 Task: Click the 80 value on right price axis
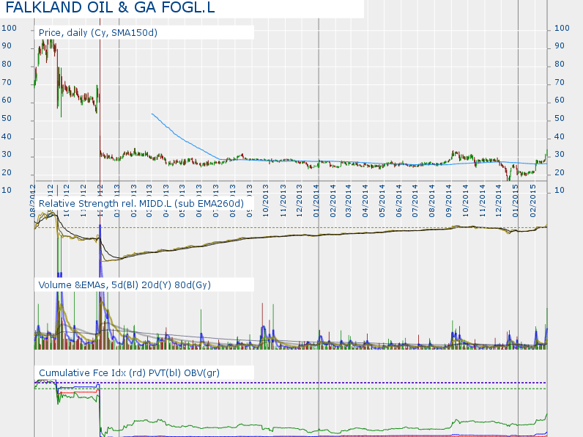[x=560, y=64]
